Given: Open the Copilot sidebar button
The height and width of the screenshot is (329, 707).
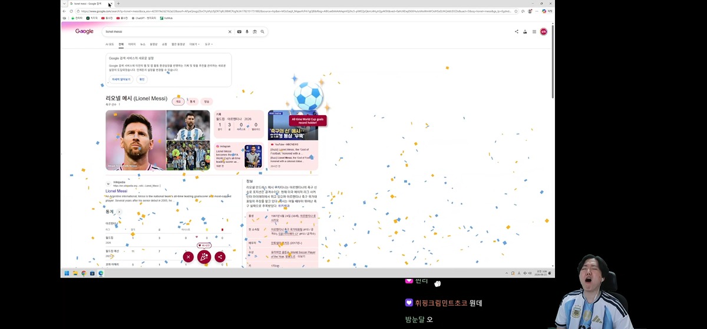Looking at the screenshot, I should [544, 11].
